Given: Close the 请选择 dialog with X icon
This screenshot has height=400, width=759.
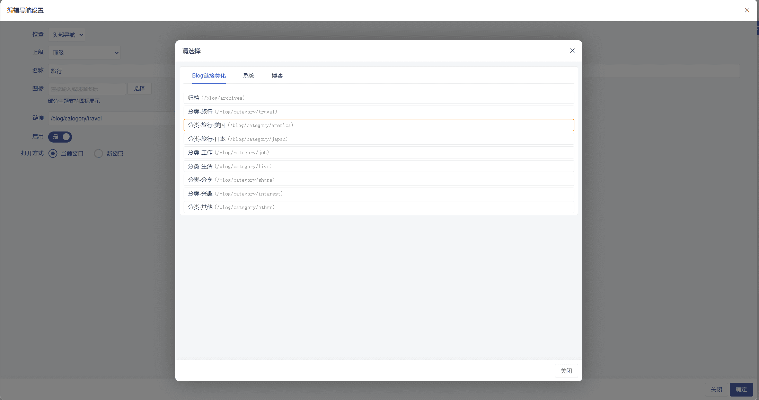Looking at the screenshot, I should coord(572,51).
